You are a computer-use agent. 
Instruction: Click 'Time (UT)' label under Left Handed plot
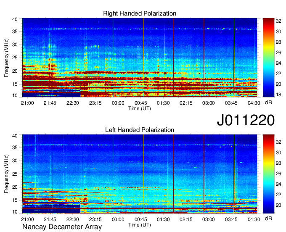pyautogui.click(x=140, y=225)
